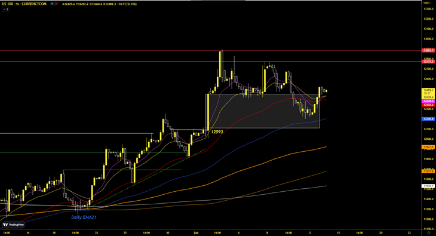
Task: Click the yellow current price 12489.3 label
Action: click(428, 90)
